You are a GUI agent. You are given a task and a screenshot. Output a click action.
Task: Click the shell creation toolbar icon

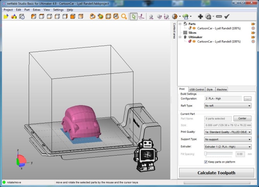tap(208, 17)
